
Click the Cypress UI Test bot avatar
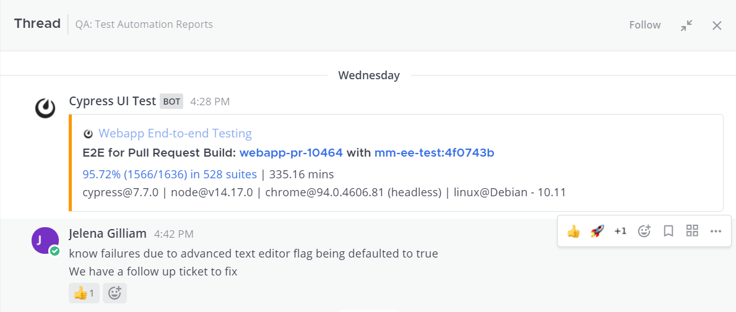(x=45, y=108)
